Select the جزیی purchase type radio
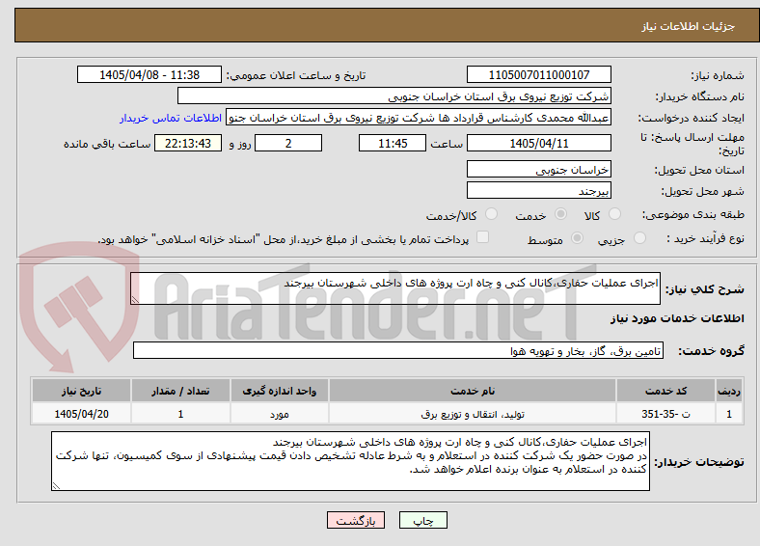760x546 pixels. tap(639, 238)
